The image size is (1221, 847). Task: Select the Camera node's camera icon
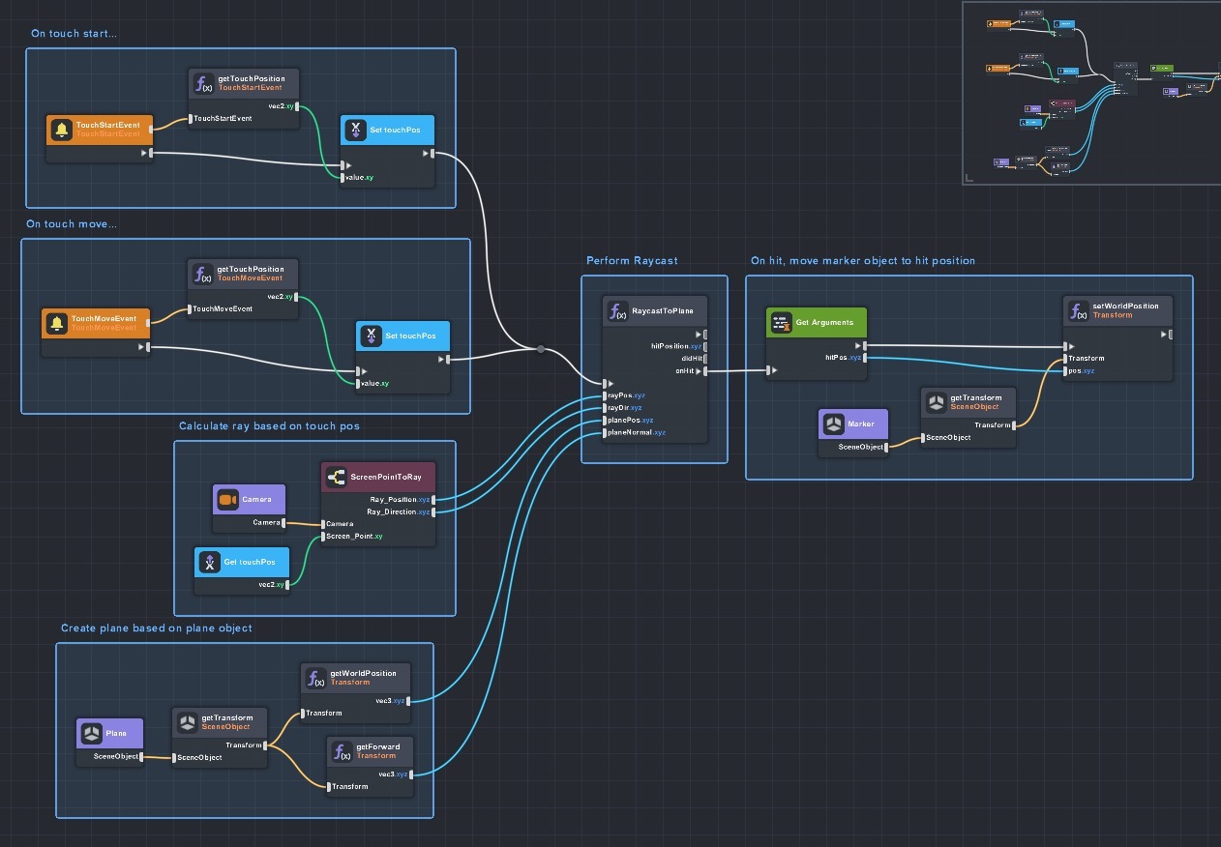pyautogui.click(x=227, y=500)
